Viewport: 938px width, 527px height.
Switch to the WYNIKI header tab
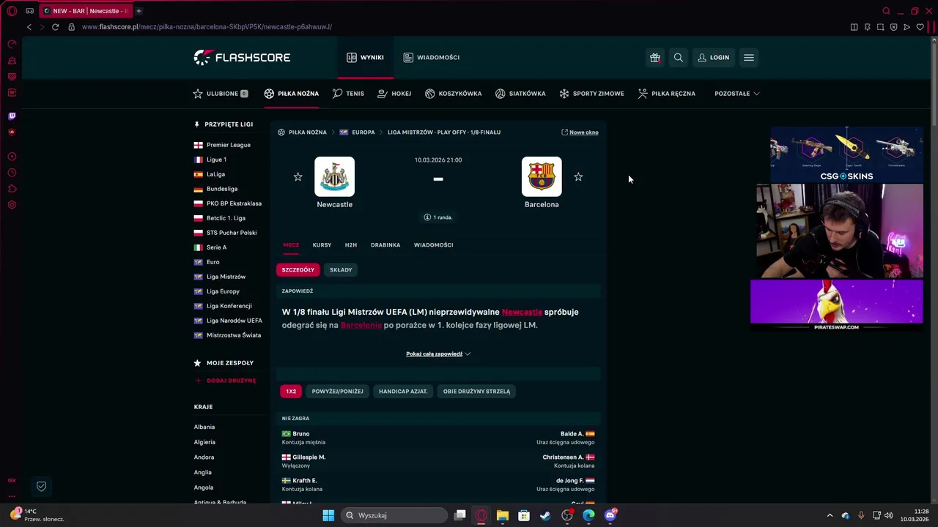(x=365, y=57)
